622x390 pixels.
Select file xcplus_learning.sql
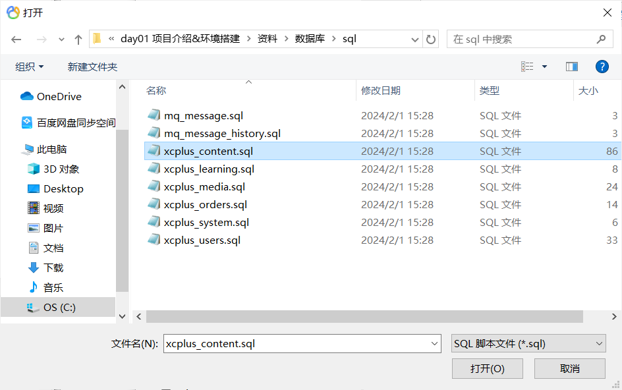coord(209,169)
